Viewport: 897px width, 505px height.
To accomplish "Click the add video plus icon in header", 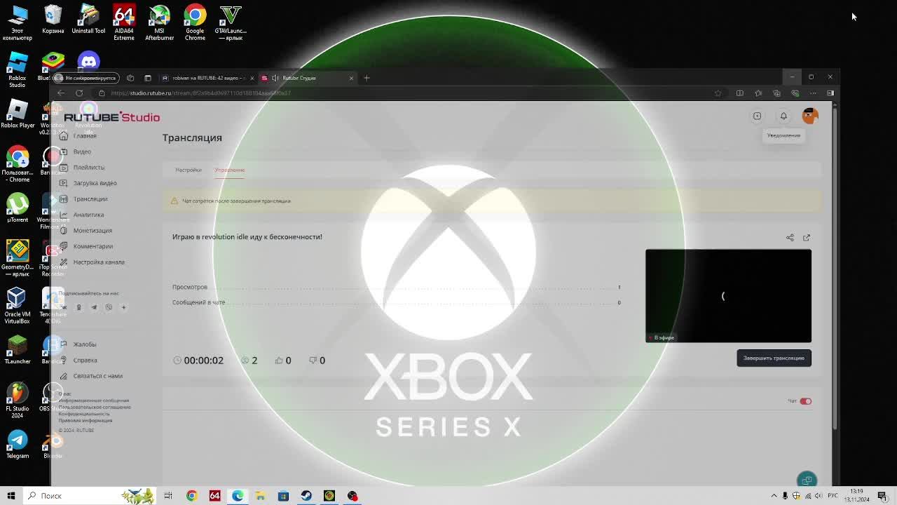I will pos(757,116).
